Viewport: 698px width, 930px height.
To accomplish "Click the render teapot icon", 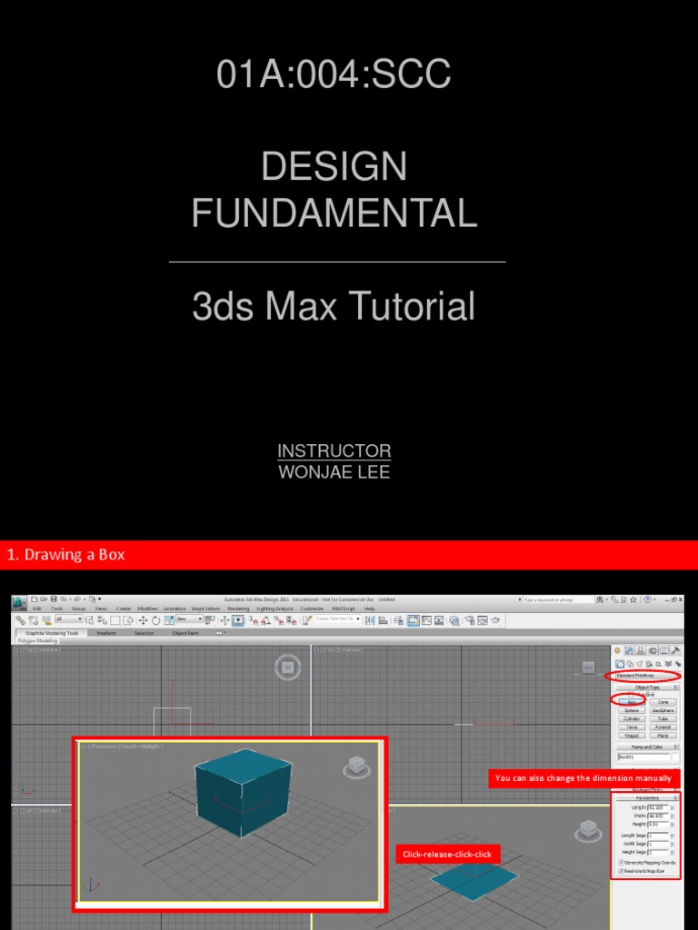I will click(x=495, y=620).
